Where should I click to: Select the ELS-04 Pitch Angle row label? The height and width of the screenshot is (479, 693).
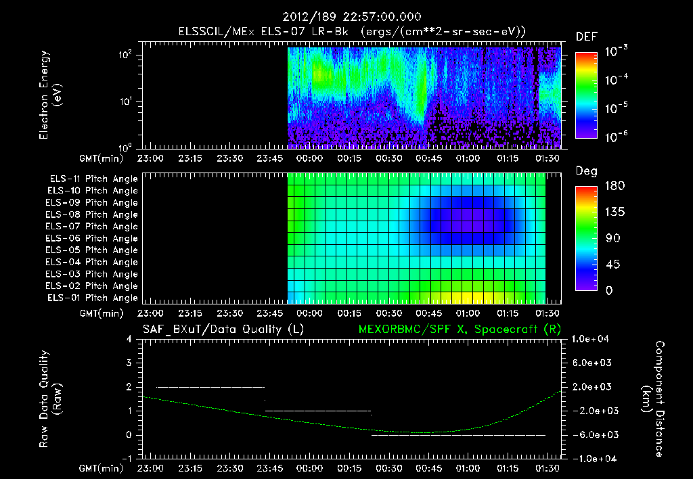coord(92,263)
